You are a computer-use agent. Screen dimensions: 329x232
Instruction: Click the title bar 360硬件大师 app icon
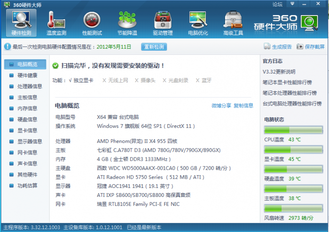(x=7, y=4)
